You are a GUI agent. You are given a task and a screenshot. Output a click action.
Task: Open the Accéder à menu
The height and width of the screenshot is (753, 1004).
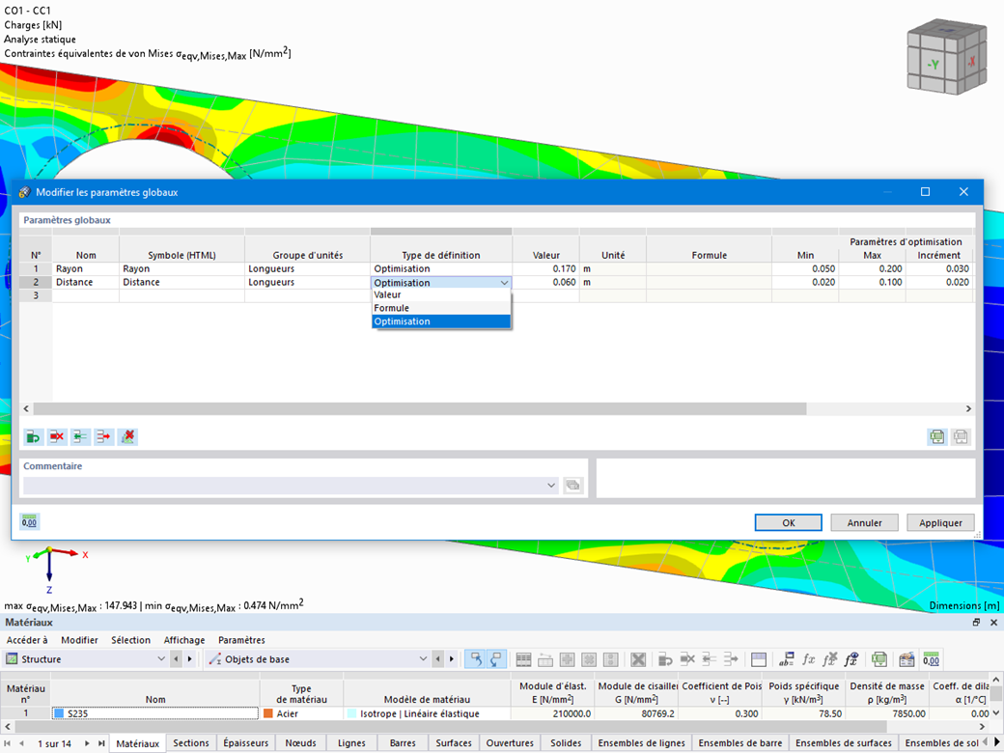27,640
